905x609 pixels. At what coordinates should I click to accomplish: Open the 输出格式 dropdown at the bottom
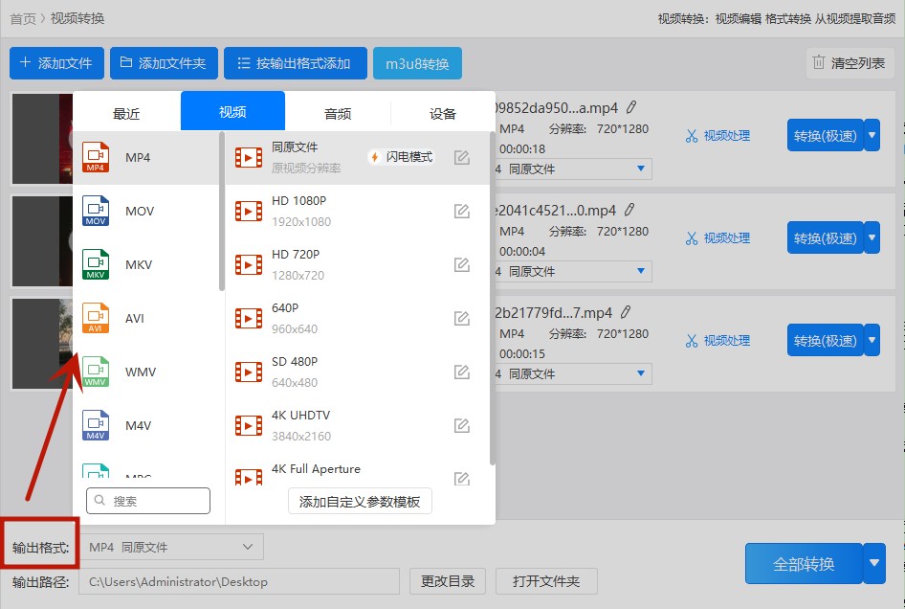pos(170,546)
